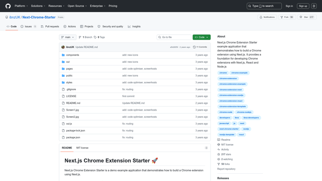Click the public folder icon
This screenshot has height=181, width=322.
point(63,76)
